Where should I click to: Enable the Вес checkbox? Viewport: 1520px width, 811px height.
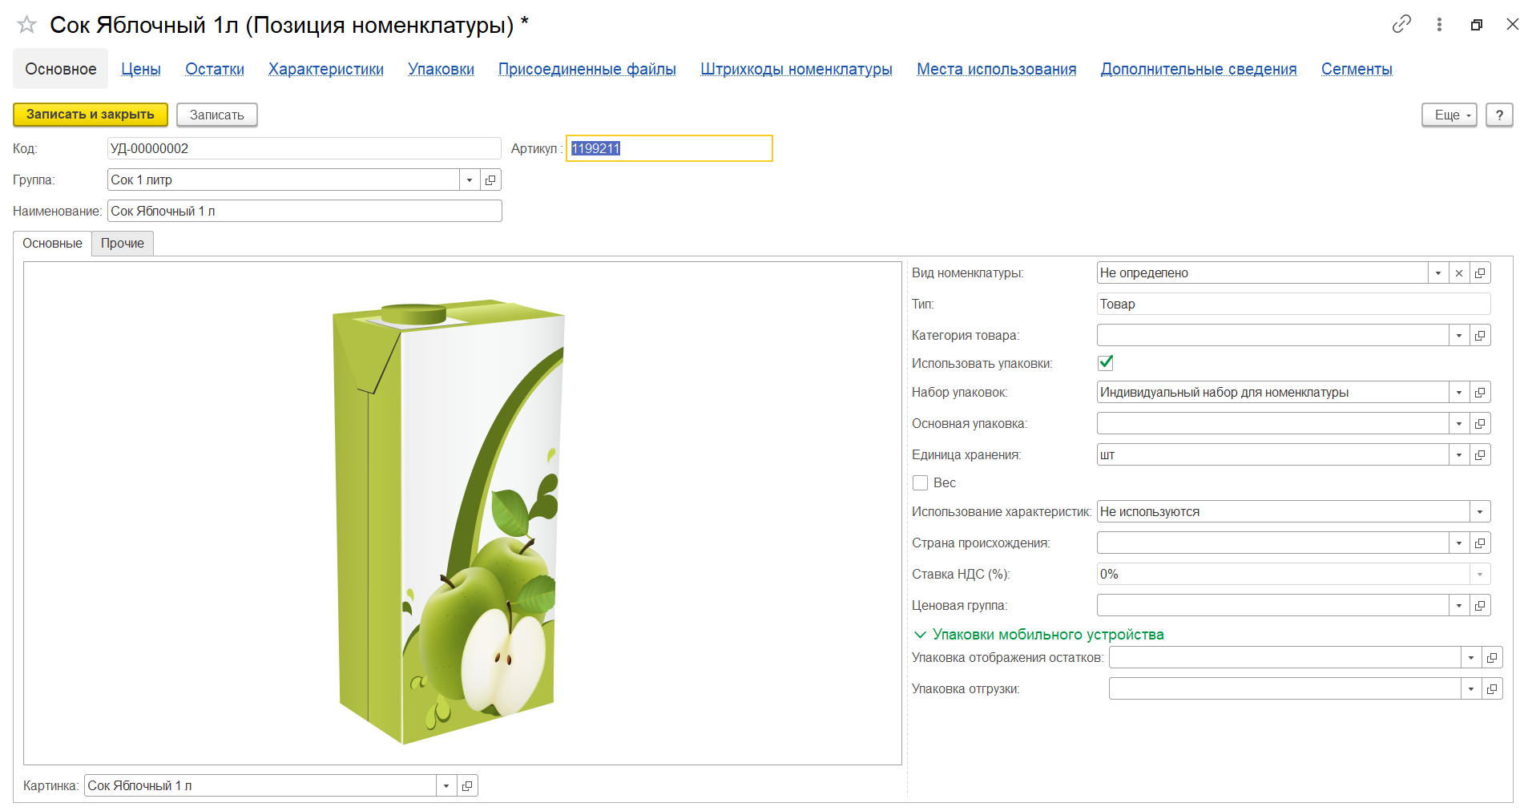point(921,483)
